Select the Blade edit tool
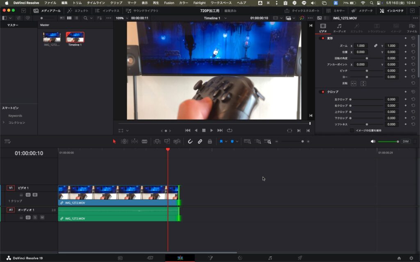The height and width of the screenshot is (262, 420). [x=144, y=141]
